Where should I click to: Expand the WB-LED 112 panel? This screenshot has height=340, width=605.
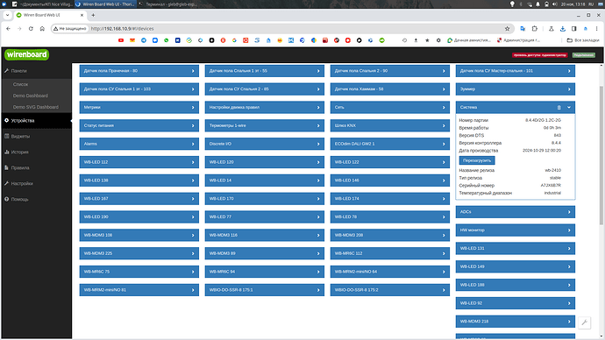tap(139, 162)
